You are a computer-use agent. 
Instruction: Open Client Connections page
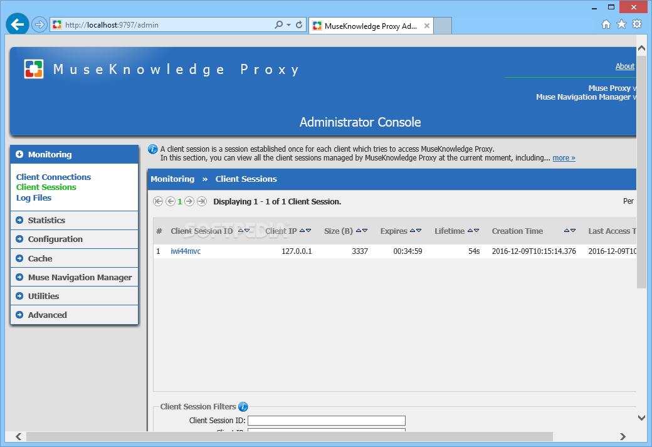[53, 177]
